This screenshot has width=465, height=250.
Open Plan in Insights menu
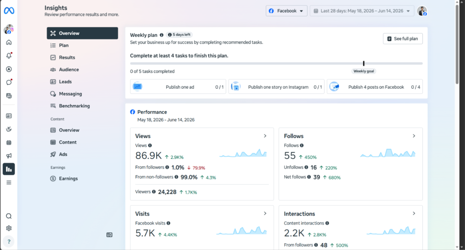[x=83, y=45]
